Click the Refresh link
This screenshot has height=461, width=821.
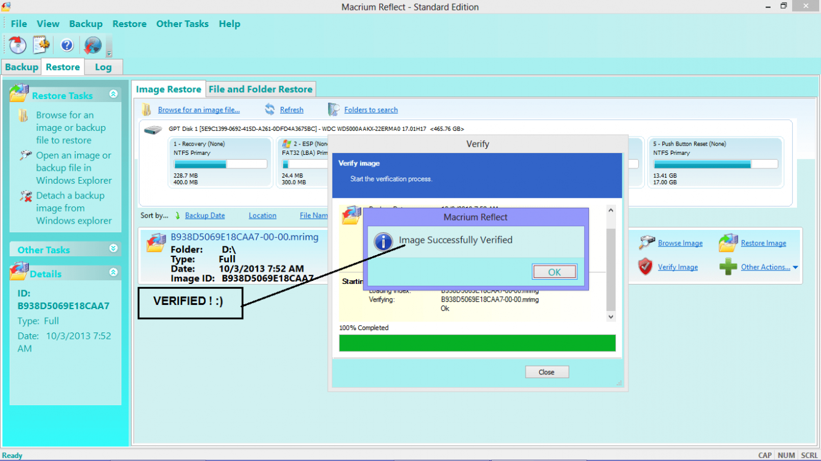pos(292,110)
